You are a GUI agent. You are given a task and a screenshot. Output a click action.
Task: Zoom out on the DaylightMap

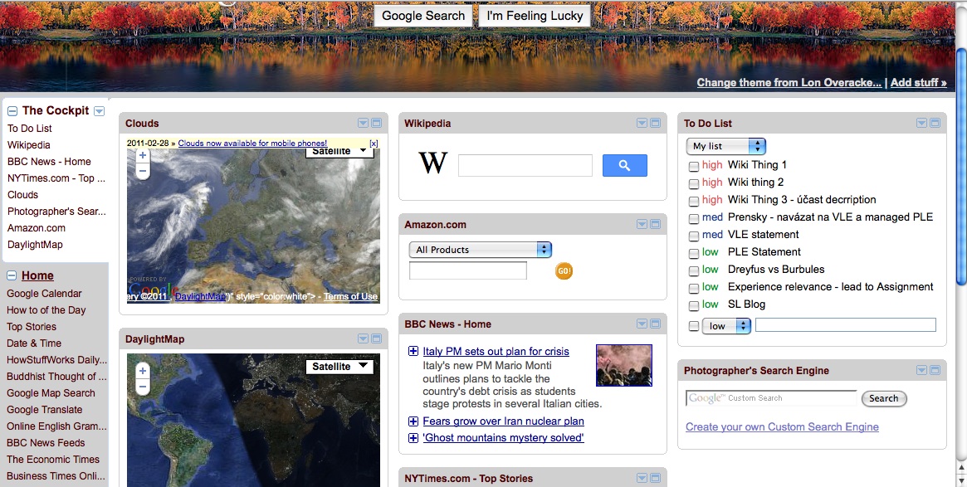point(143,387)
